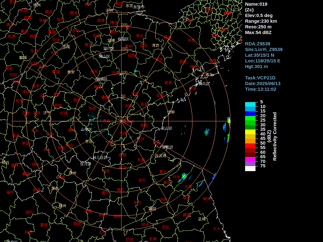Screen dimensions: 323x242
Task: Click the 青岛 city label
Action: (x=209, y=75)
